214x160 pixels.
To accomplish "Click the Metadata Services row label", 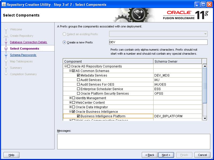I will (x=94, y=75).
